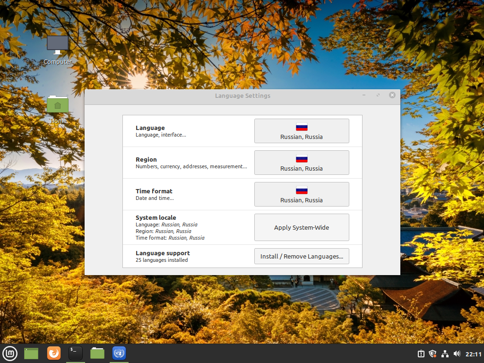Select the Language Settings taskbar item
The image size is (484, 363).
coord(119,354)
